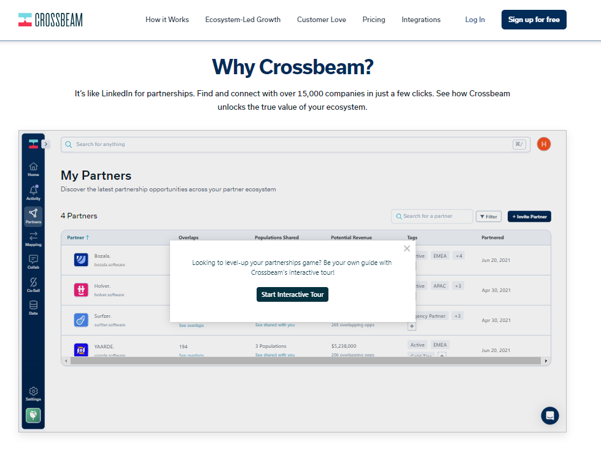Open Co-Sell icon in sidebar
Image resolution: width=601 pixels, height=449 pixels.
(x=33, y=285)
